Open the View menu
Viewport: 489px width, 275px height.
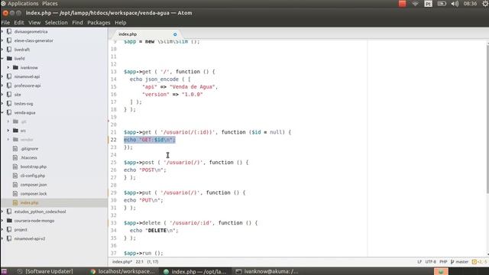pyautogui.click(x=34, y=22)
